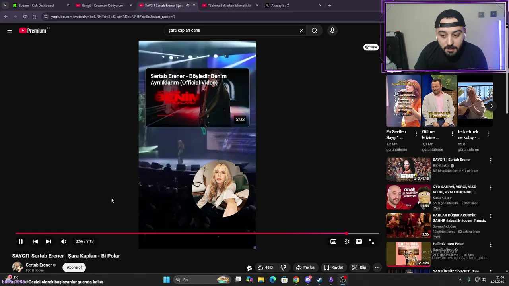Open the YouTube hamburger guide menu

pos(10,31)
